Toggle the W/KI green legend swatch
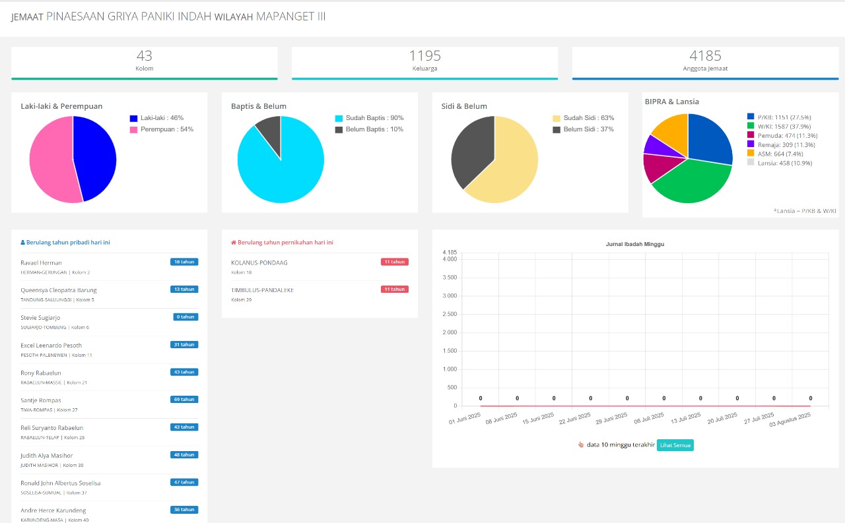The width and height of the screenshot is (845, 523). (x=751, y=126)
